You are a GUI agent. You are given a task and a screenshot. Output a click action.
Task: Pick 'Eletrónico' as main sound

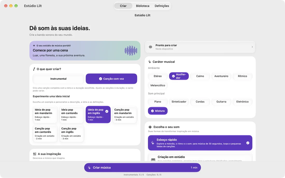point(243,102)
